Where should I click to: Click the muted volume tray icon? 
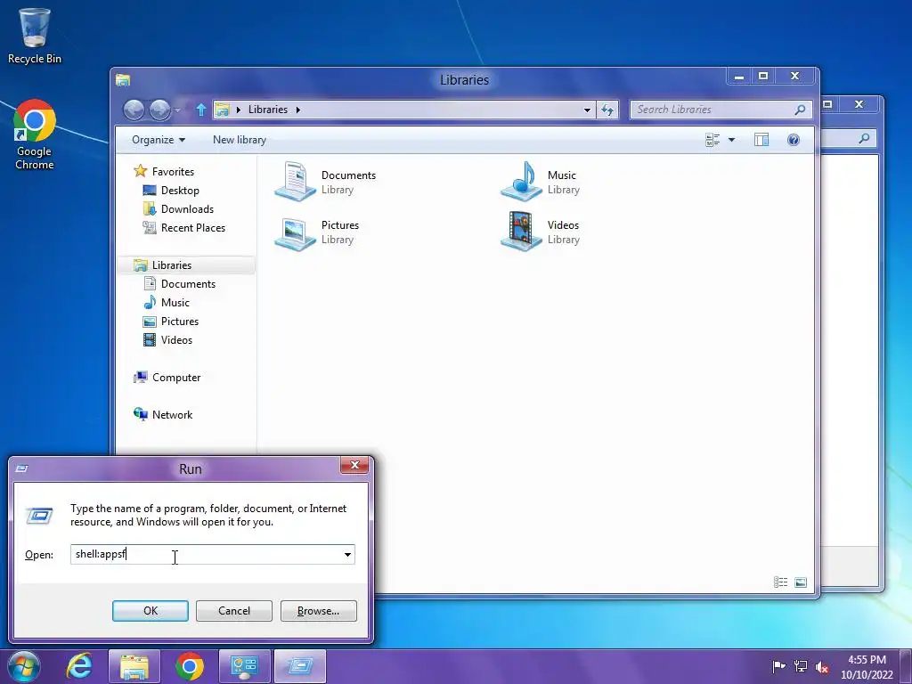tap(822, 667)
